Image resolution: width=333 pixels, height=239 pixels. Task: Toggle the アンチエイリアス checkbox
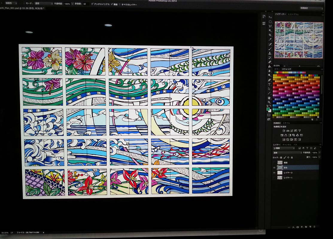[x=92, y=4]
